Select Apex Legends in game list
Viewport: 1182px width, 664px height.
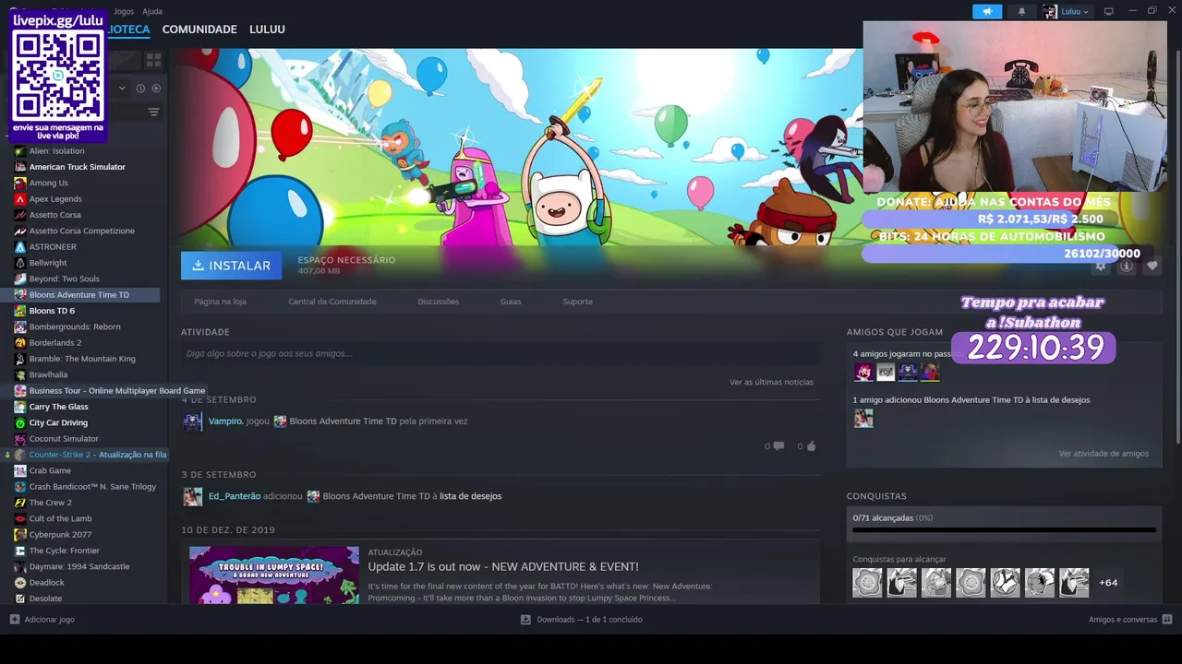point(55,199)
